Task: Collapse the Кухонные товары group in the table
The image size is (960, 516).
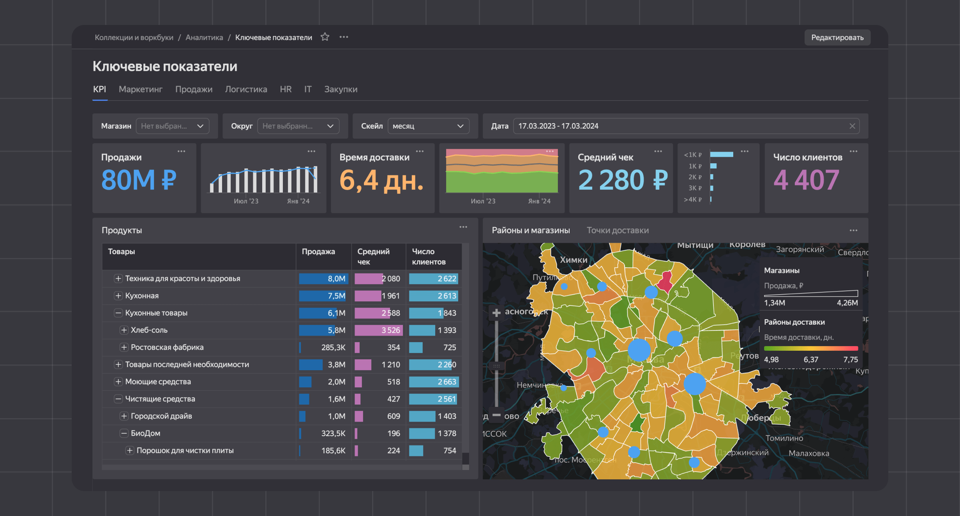Action: pyautogui.click(x=118, y=313)
